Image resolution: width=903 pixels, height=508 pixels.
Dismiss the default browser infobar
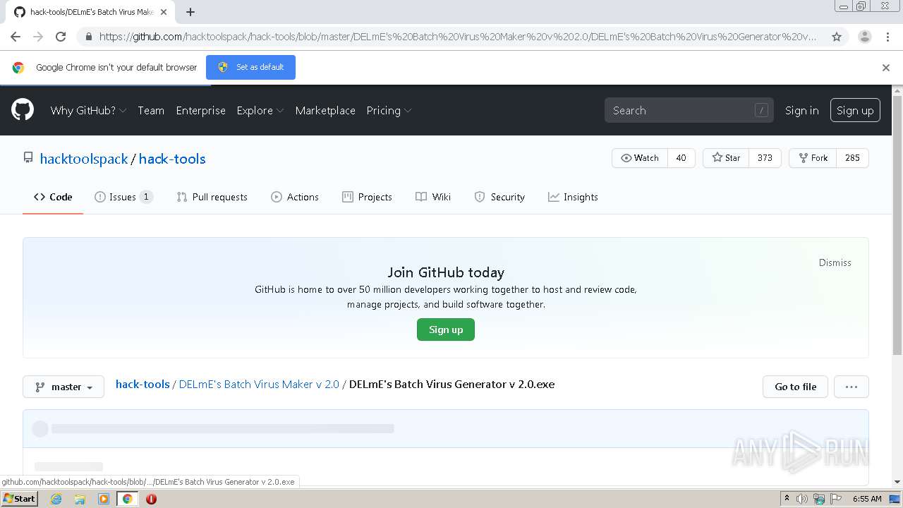coord(886,68)
